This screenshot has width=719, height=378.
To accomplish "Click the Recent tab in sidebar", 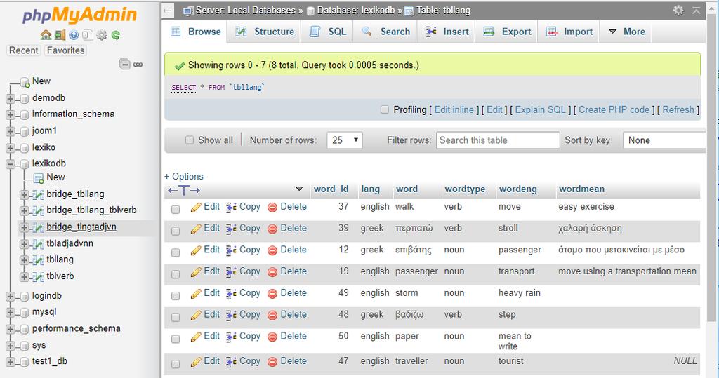I will [x=23, y=50].
